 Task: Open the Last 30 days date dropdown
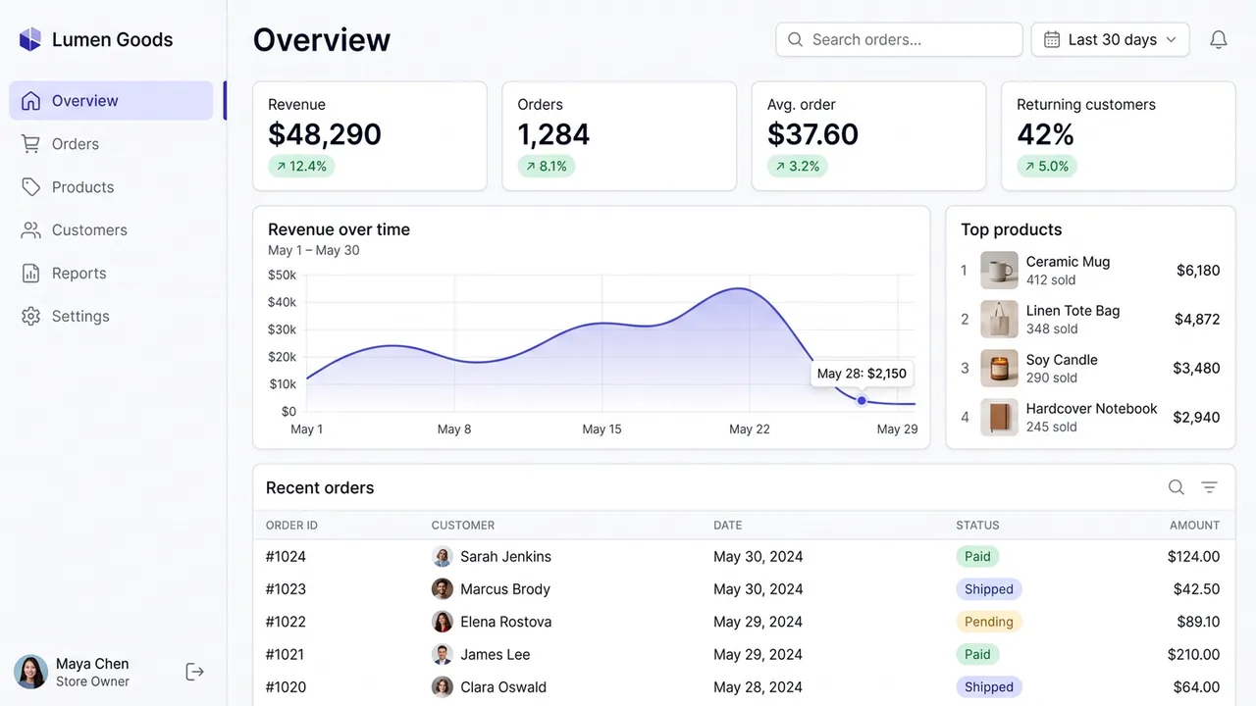(x=1111, y=40)
